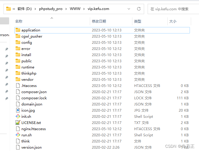
Task: Click the thinkphp folder icon
Action: coord(18,73)
